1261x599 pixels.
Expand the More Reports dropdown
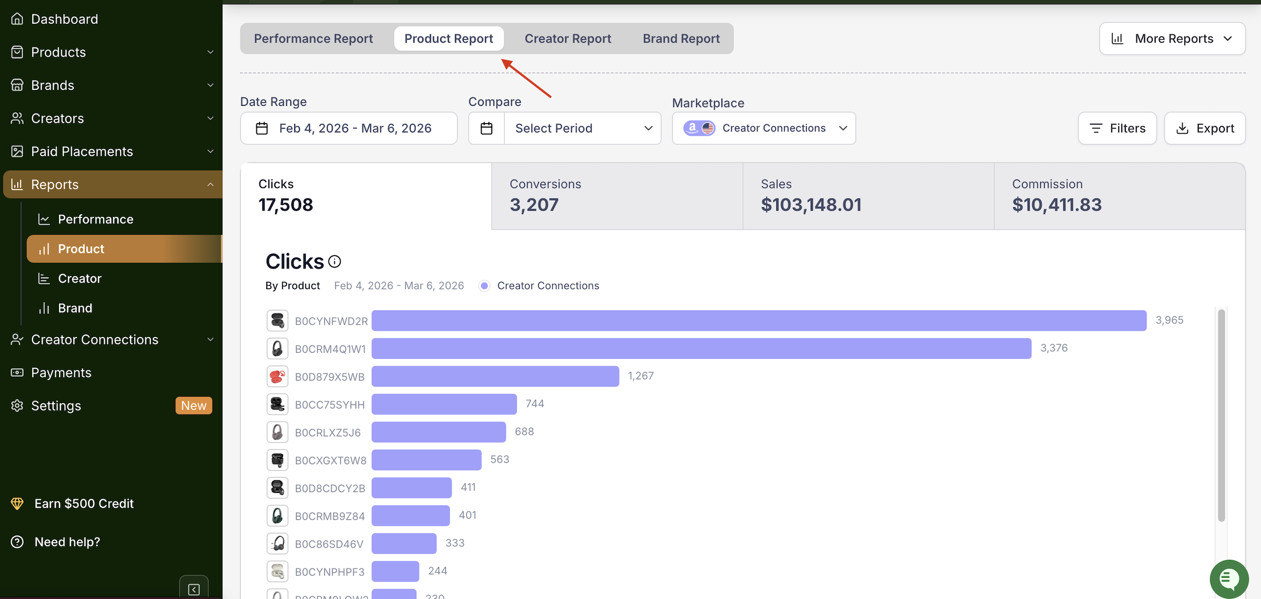tap(1172, 39)
